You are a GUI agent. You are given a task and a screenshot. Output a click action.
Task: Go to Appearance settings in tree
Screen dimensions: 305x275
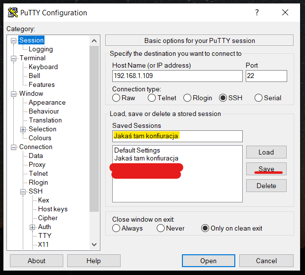point(47,103)
